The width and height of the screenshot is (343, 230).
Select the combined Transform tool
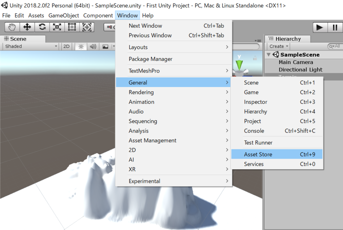(87, 27)
